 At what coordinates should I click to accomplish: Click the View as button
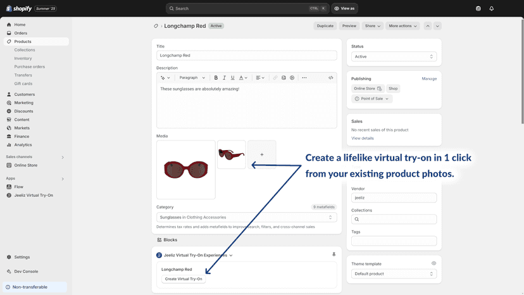click(344, 8)
